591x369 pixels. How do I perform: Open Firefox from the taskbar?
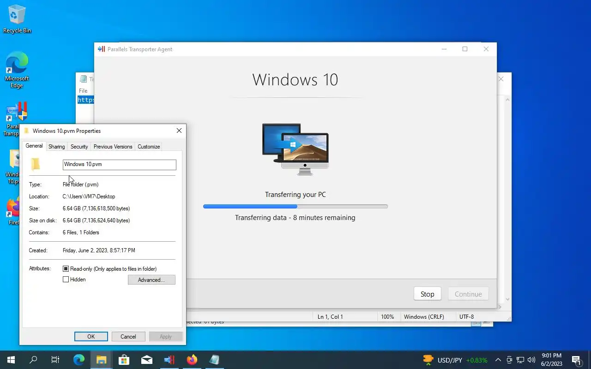192,360
